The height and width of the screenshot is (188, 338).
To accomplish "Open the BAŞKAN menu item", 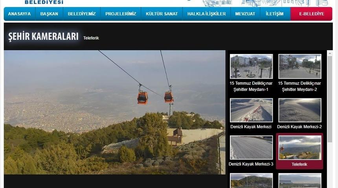I will 49,14.
